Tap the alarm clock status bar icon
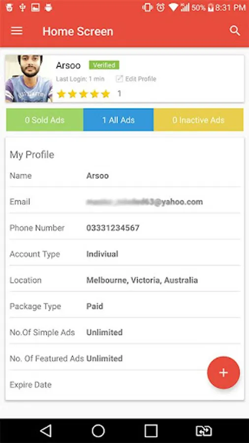The image size is (249, 443). pyautogui.click(x=160, y=7)
